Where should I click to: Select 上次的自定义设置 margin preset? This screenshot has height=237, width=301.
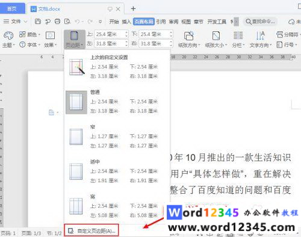click(x=116, y=67)
